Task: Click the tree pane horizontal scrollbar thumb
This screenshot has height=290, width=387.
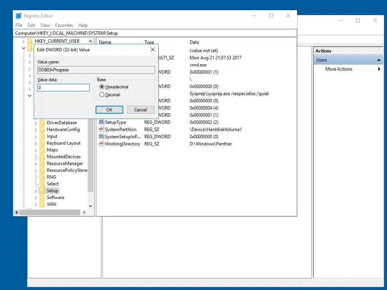Action: [x=50, y=212]
